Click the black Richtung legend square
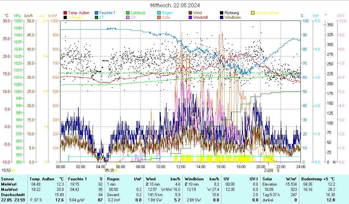349x204 pixels. [222, 13]
